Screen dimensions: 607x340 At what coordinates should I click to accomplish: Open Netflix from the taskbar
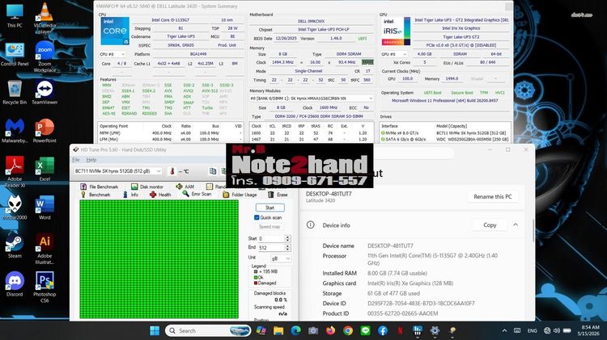point(401,331)
